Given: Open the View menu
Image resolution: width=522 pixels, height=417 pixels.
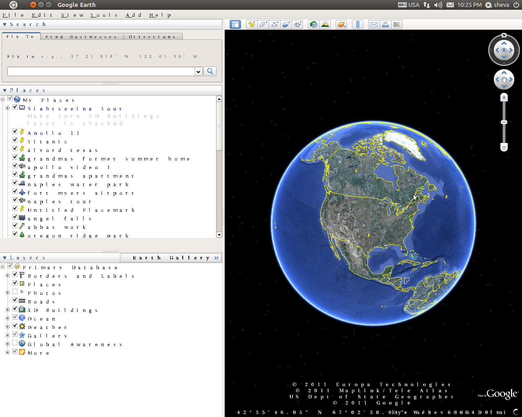Looking at the screenshot, I should (x=73, y=15).
